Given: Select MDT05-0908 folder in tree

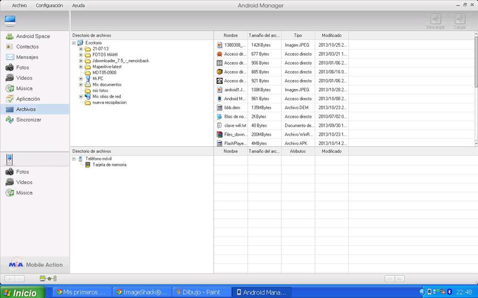Looking at the screenshot, I should point(104,73).
